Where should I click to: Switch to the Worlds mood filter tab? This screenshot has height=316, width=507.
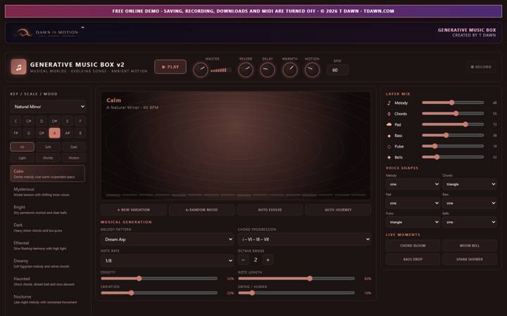pyautogui.click(x=48, y=158)
